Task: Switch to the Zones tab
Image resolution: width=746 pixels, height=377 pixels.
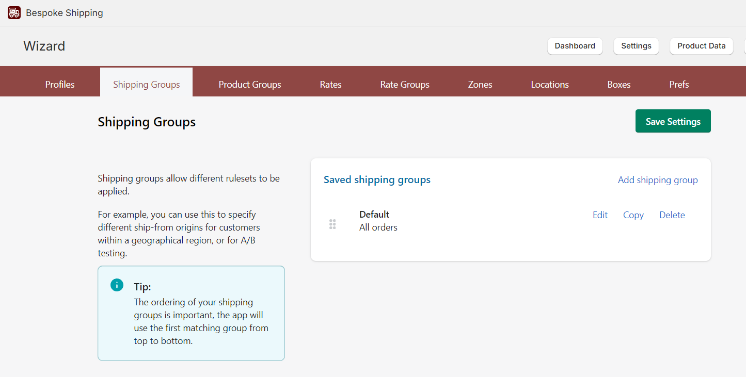Action: coord(480,85)
